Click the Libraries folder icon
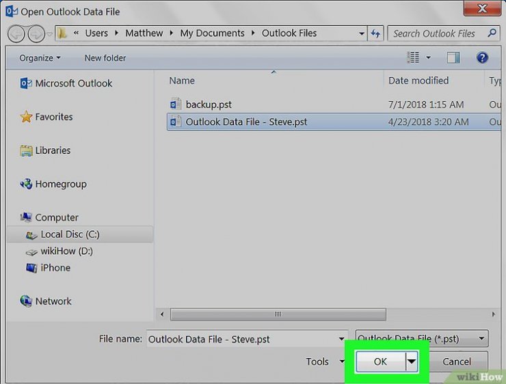 click(x=26, y=150)
